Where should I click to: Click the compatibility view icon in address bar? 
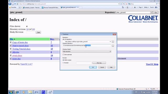121,4
